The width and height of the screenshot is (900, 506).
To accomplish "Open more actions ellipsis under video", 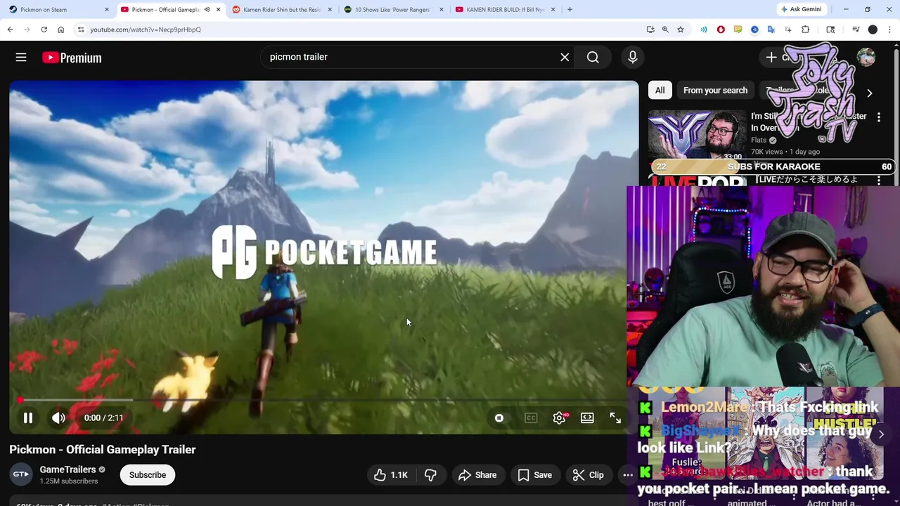I will (628, 475).
